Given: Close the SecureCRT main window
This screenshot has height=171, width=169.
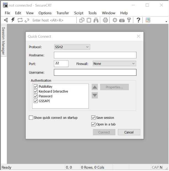Looking at the screenshot, I should coord(162,5).
